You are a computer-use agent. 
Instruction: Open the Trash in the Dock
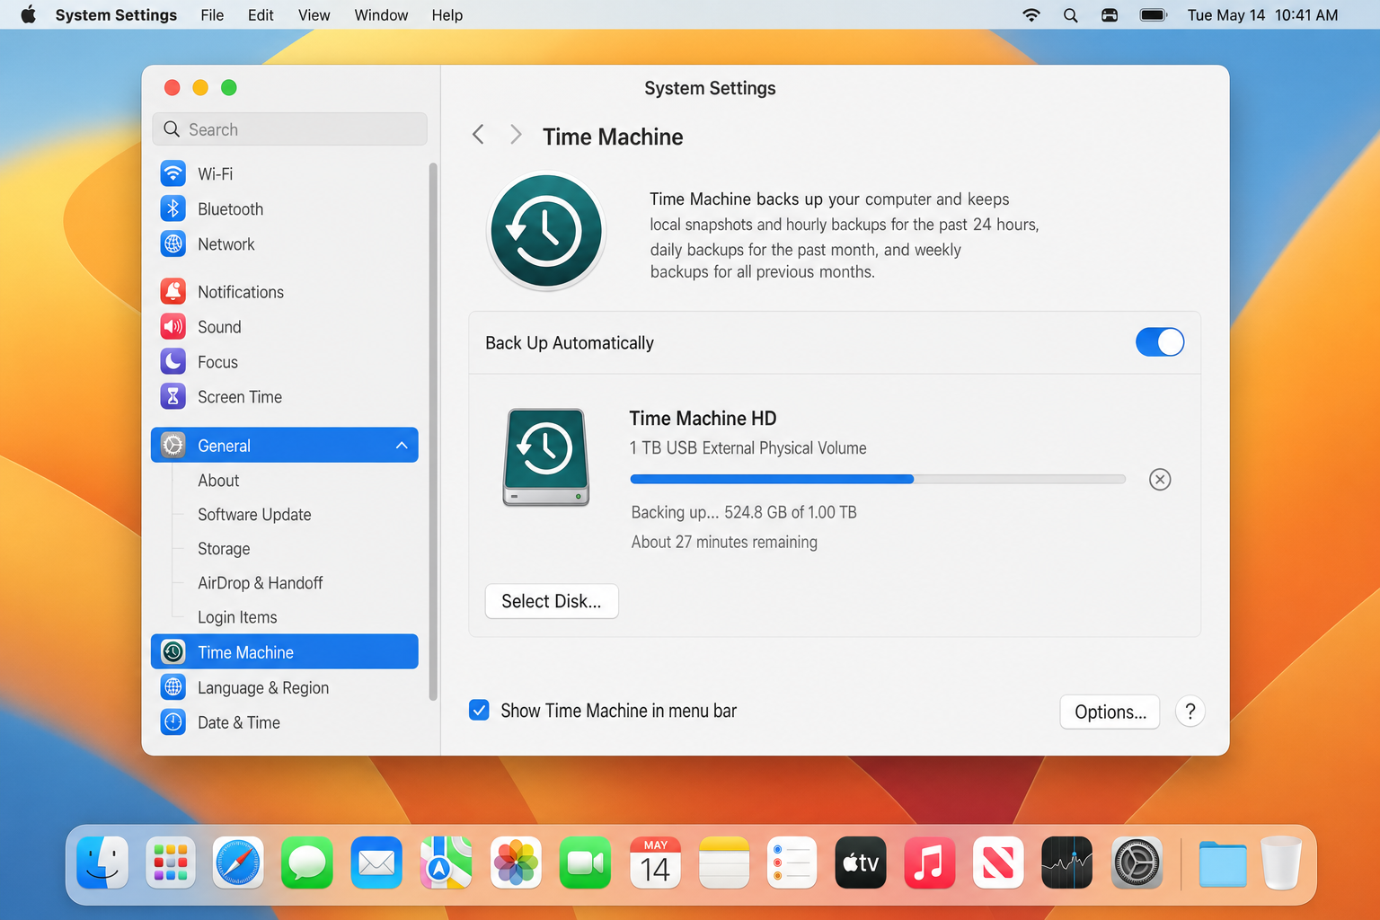tap(1281, 862)
